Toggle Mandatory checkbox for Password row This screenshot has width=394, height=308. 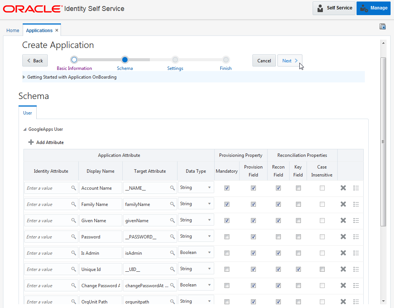coord(227,237)
